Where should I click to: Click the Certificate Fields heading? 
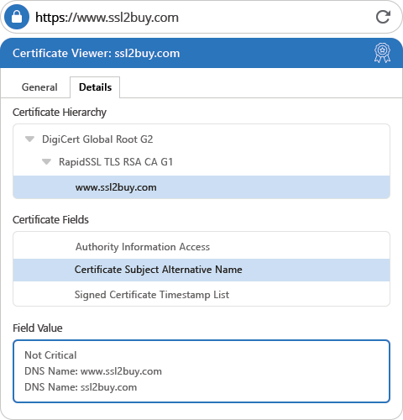pyautogui.click(x=50, y=220)
